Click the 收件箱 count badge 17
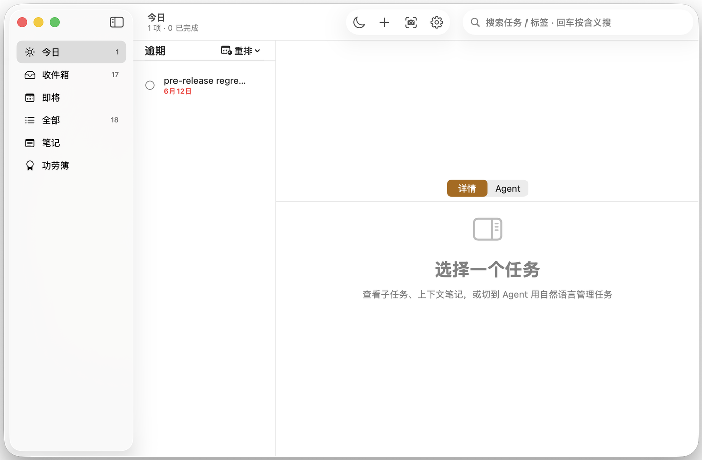702x460 pixels. click(115, 75)
